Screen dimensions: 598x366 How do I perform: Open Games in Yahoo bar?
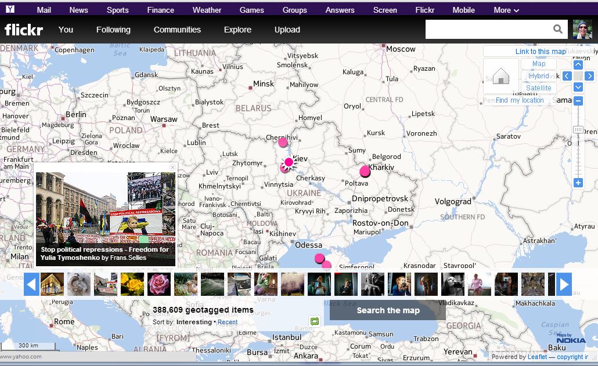pyautogui.click(x=252, y=10)
